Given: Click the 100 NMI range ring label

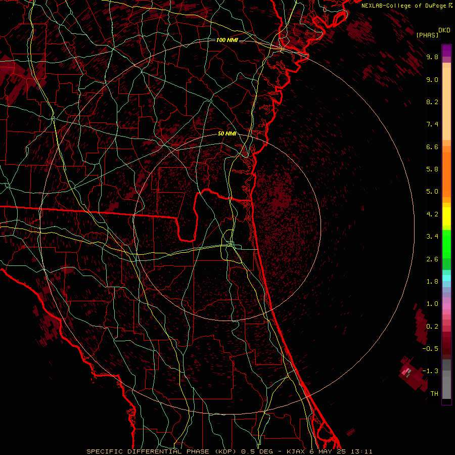Looking at the screenshot, I should point(227,40).
